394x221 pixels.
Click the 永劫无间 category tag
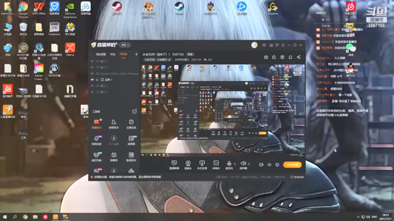coord(158,59)
